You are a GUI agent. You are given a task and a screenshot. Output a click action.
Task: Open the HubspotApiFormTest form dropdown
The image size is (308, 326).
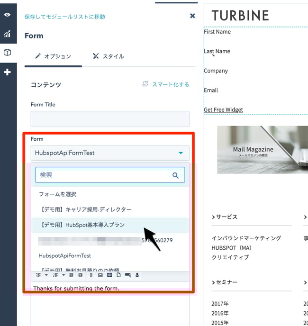(110, 153)
